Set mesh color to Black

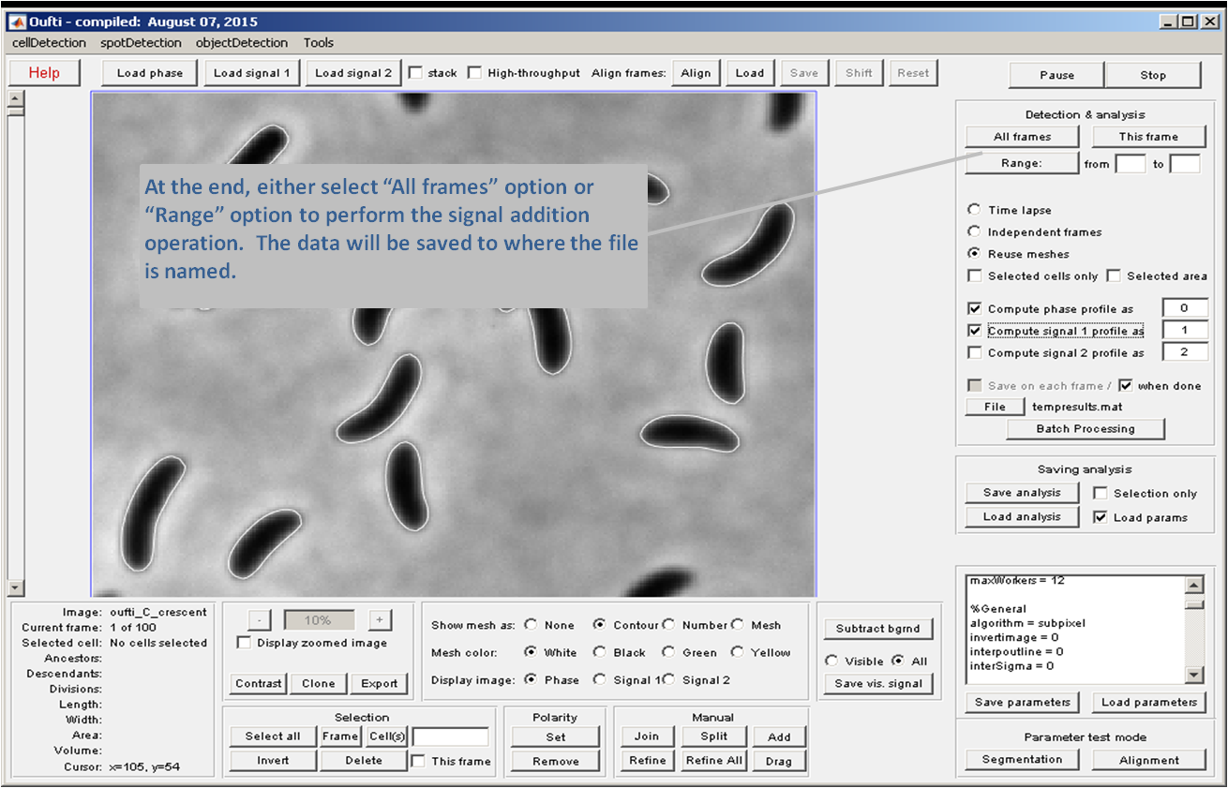pyautogui.click(x=599, y=652)
